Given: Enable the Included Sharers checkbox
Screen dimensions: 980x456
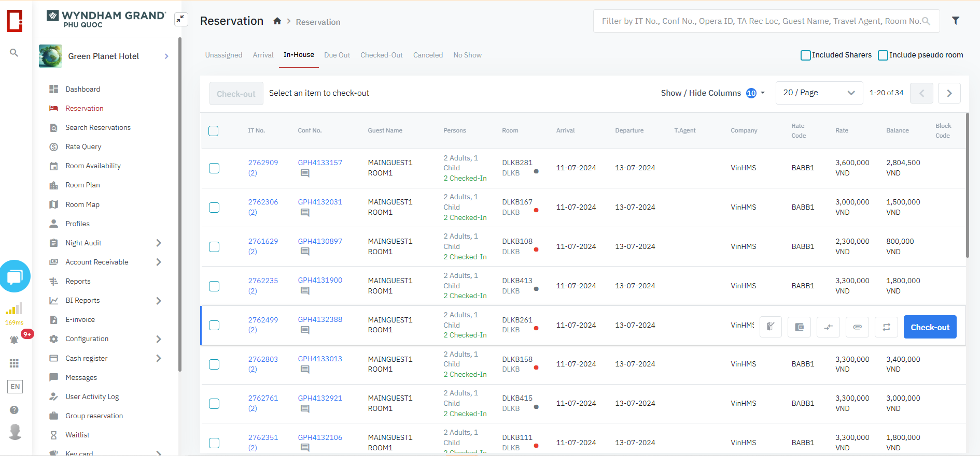Looking at the screenshot, I should pyautogui.click(x=806, y=55).
